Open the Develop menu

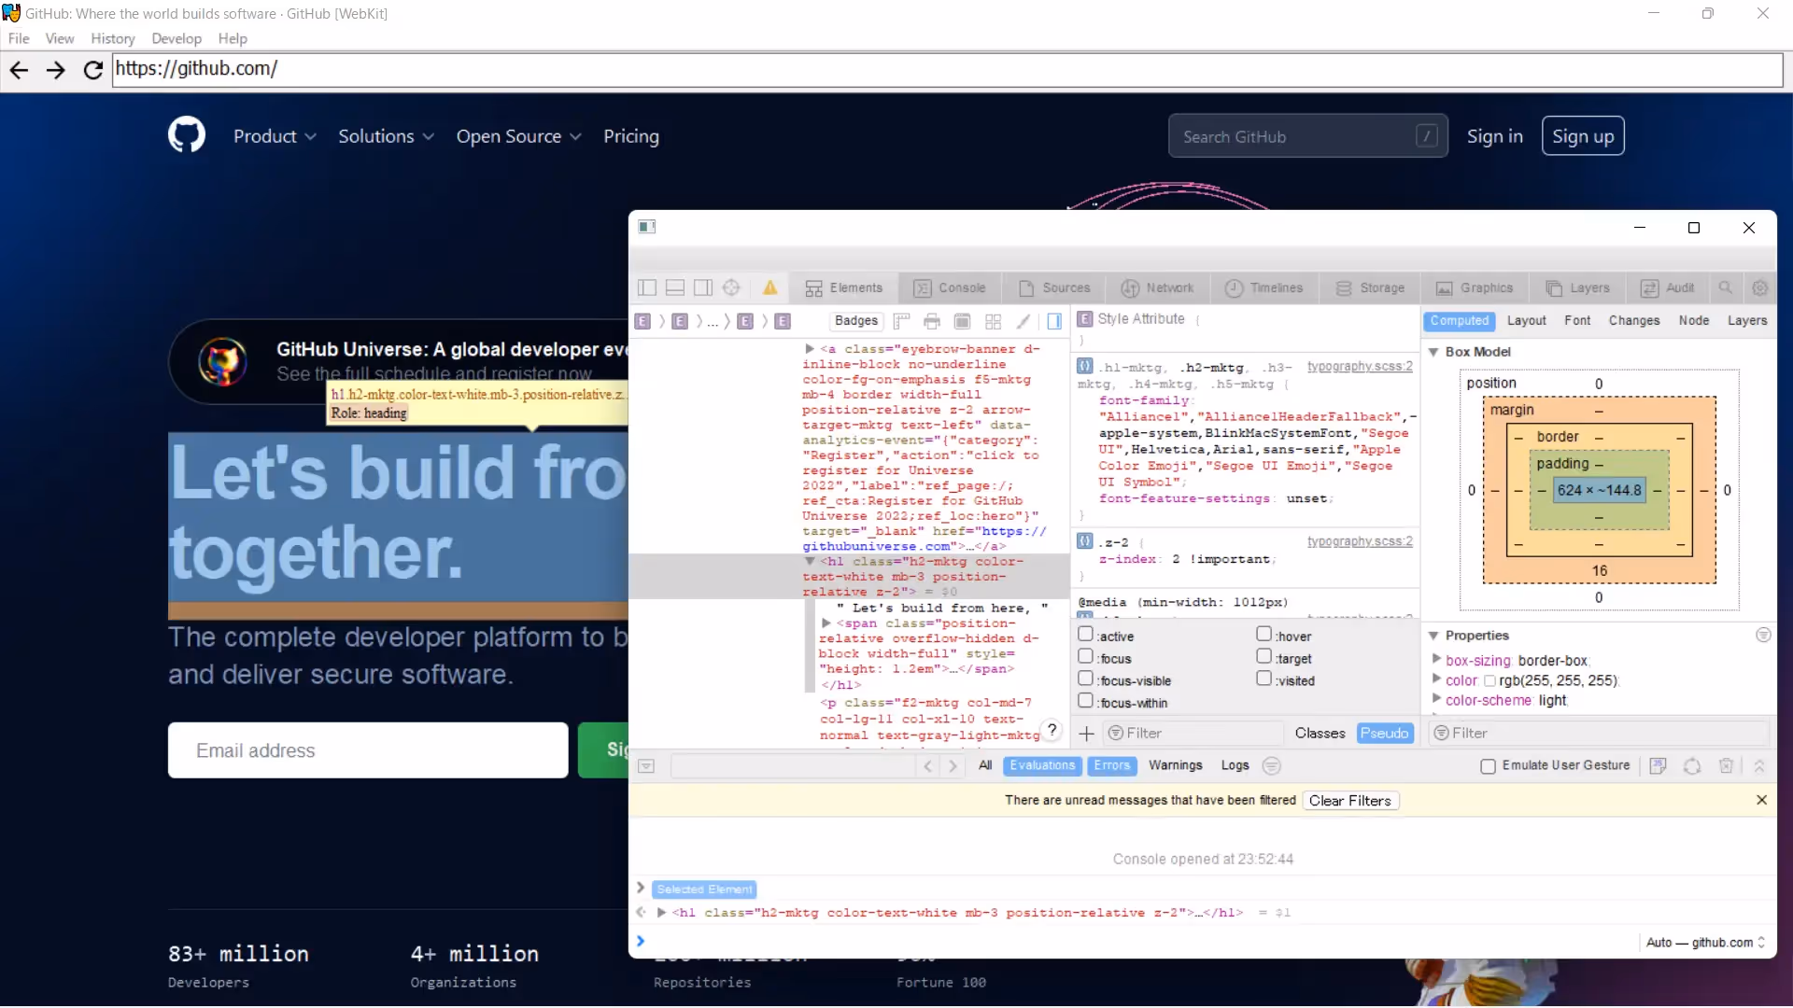(x=176, y=38)
